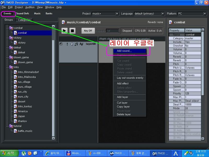Click the rus_city event icon
209x157 pixels.
16,92
